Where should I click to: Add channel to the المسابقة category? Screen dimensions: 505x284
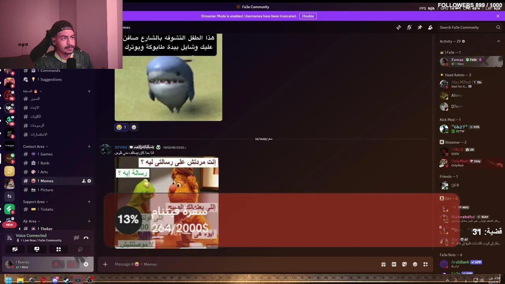89,91
